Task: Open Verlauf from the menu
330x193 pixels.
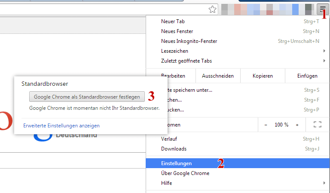Action: tap(238, 139)
